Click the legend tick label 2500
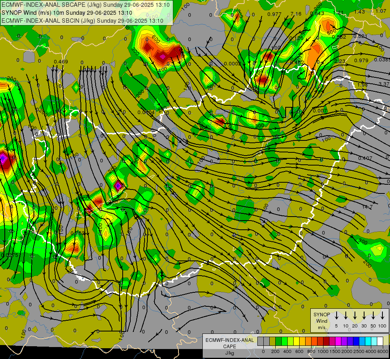This screenshot has width=390, height=359. tap(359, 351)
